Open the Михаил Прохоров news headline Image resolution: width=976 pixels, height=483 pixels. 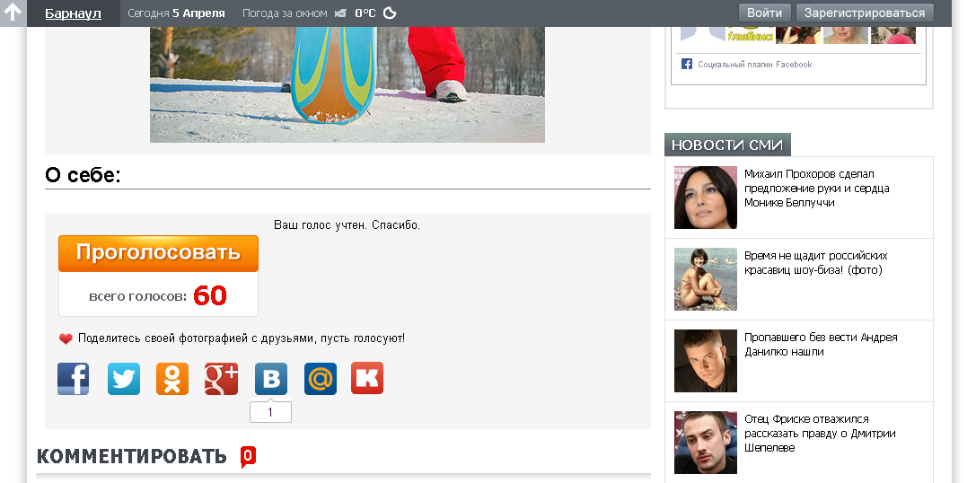pyautogui.click(x=817, y=188)
